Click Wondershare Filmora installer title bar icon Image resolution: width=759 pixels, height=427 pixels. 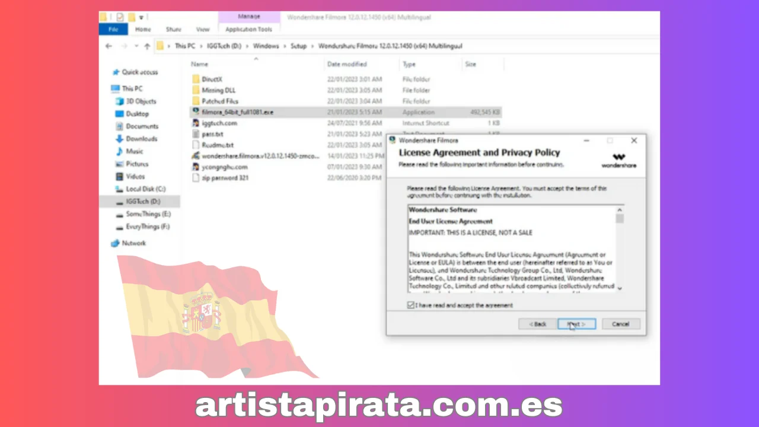(x=392, y=141)
